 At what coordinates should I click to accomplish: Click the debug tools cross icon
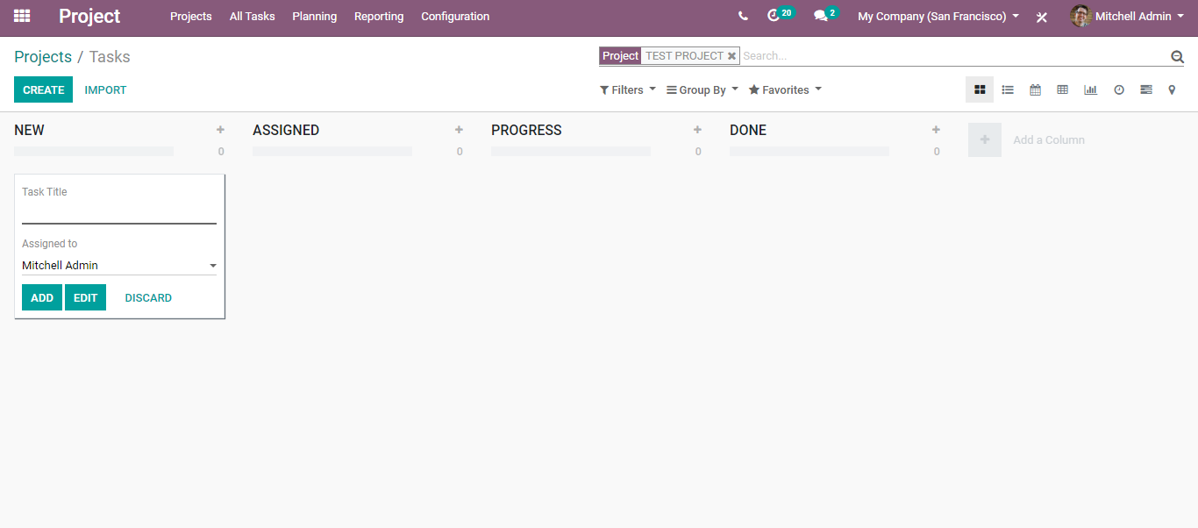1042,17
